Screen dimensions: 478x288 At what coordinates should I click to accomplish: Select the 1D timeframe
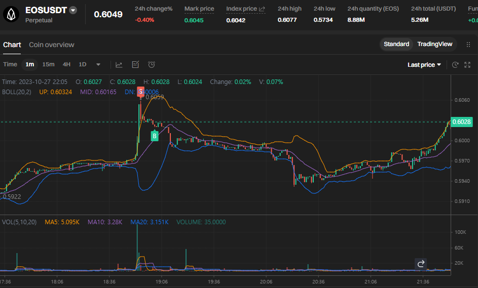click(82, 64)
